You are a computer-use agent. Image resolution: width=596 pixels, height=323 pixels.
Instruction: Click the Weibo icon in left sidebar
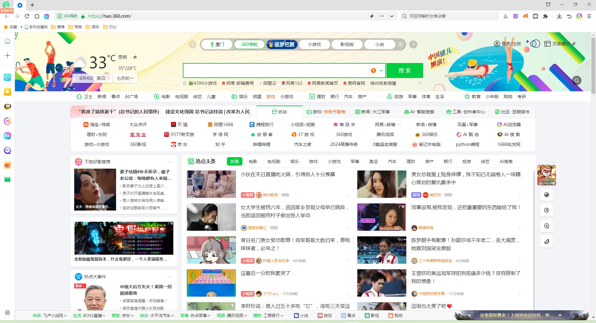click(7, 165)
